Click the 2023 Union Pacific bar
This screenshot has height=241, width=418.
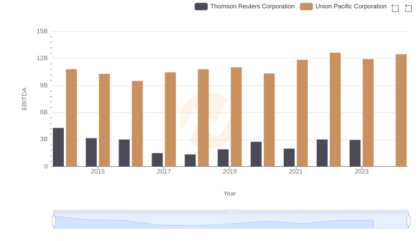(368, 113)
